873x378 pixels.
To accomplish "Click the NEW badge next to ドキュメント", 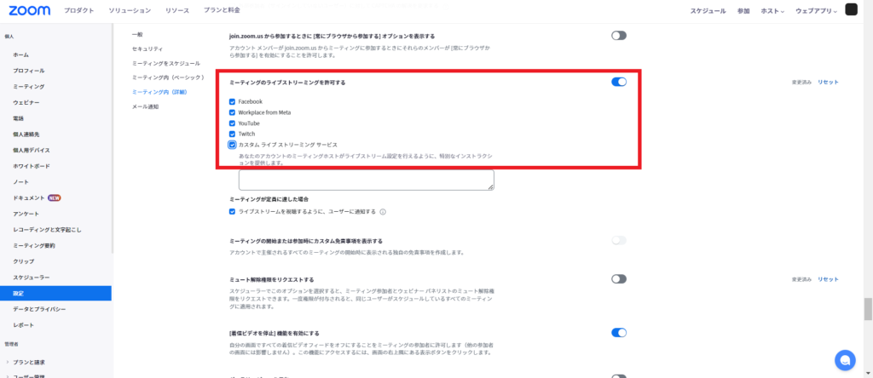I will pos(54,198).
